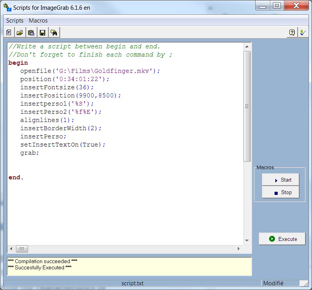Click the openfile Goldfinger.mkv code line
The width and height of the screenshot is (312, 290).
pos(90,71)
